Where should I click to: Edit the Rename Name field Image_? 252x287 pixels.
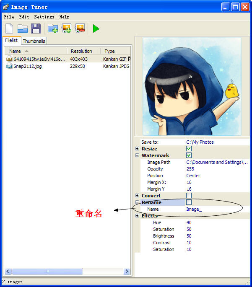coord(217,209)
